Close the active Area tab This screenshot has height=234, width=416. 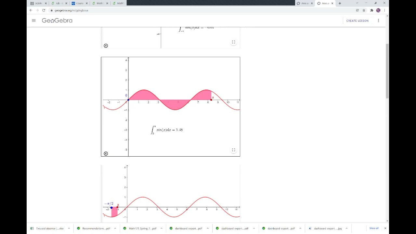332,3
